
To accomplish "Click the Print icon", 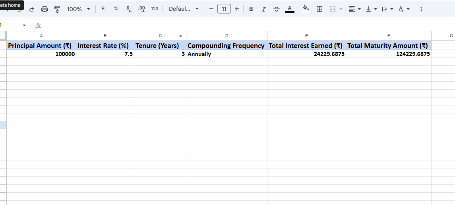I will (x=45, y=9).
